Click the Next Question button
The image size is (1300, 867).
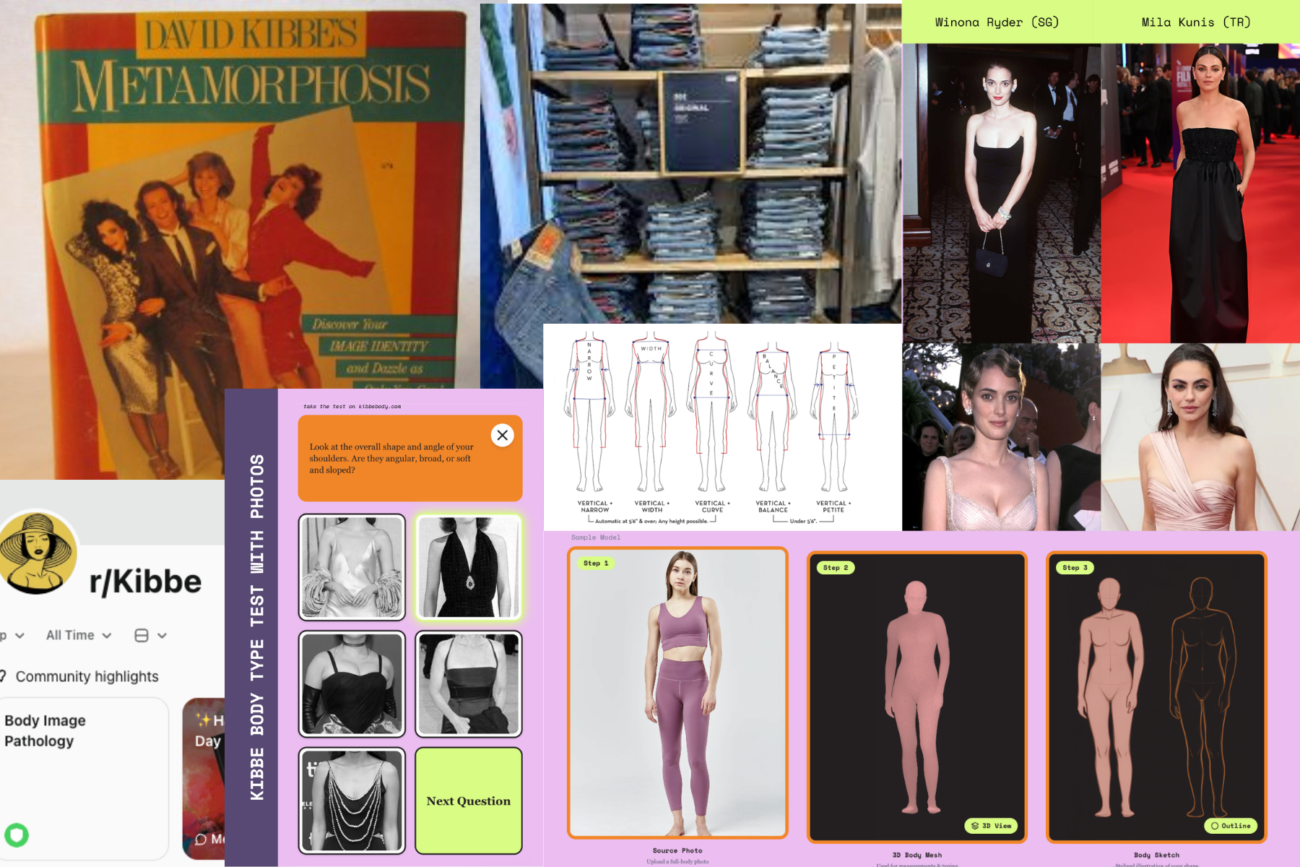pyautogui.click(x=469, y=801)
